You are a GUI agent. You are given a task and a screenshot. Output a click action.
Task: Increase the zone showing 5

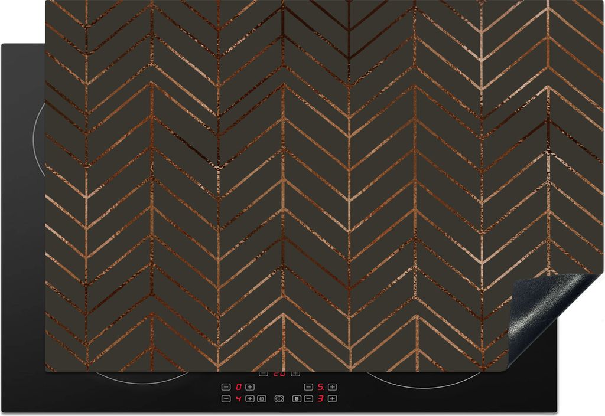click(333, 387)
